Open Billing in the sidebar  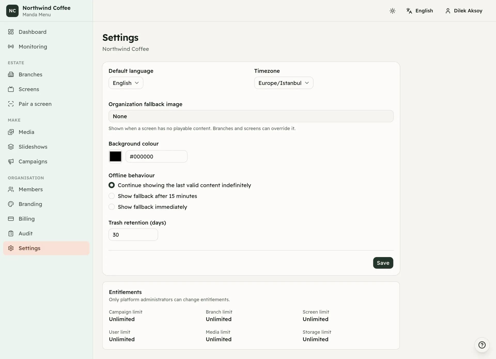coord(46,219)
